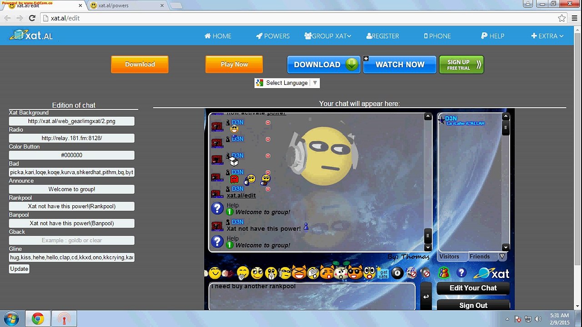582x327 pixels.
Task: Open the Select Language dropdown
Action: coord(287,83)
